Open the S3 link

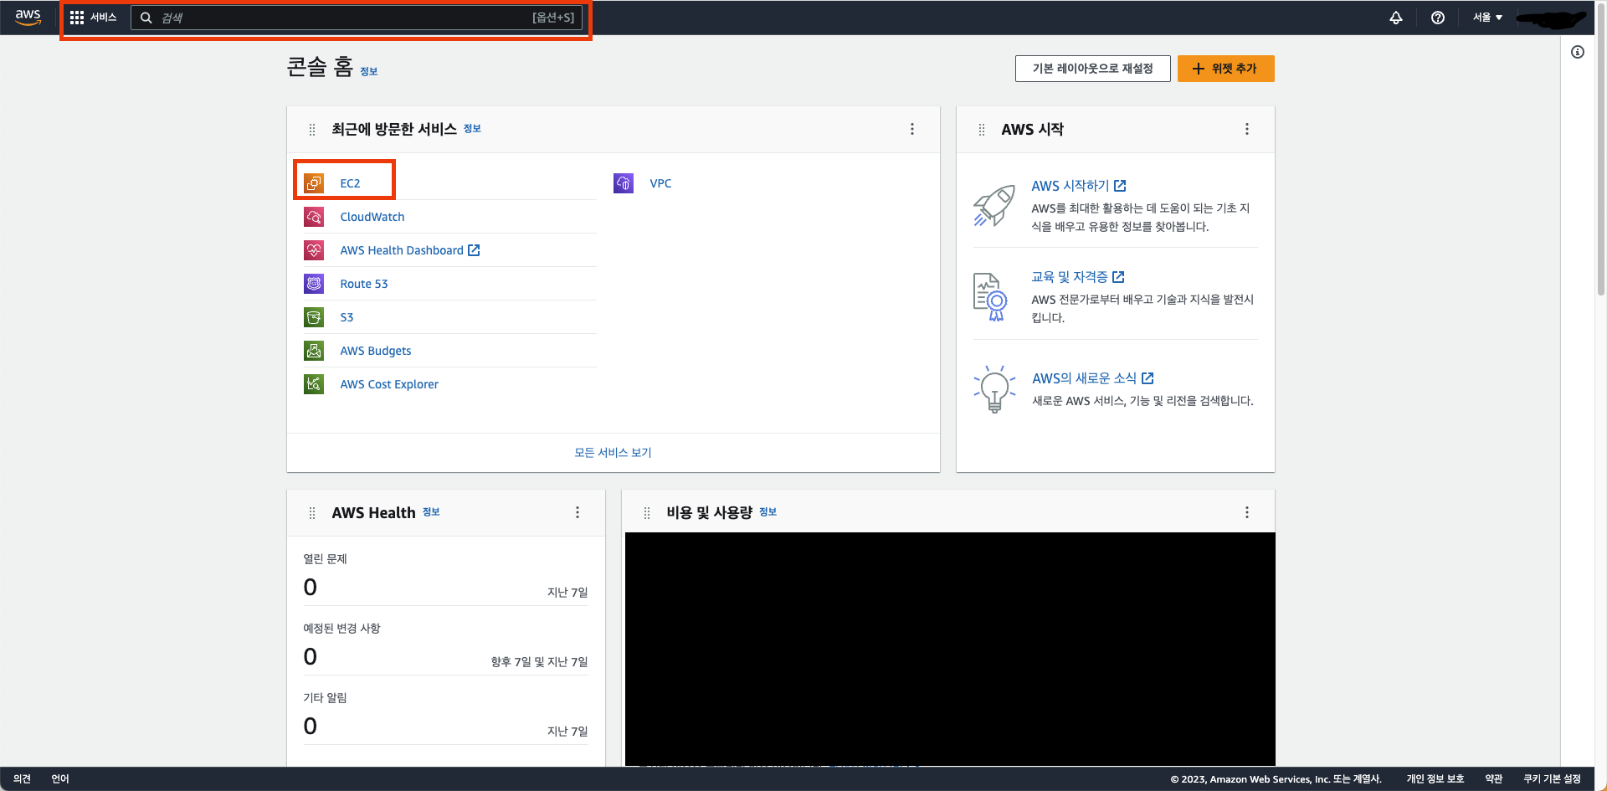pos(347,317)
